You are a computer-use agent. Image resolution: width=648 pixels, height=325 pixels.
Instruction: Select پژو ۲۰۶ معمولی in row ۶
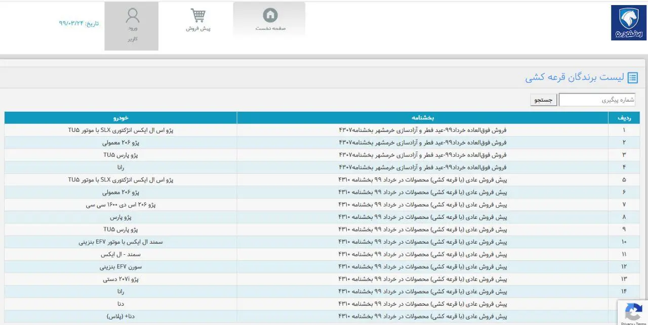click(x=120, y=192)
